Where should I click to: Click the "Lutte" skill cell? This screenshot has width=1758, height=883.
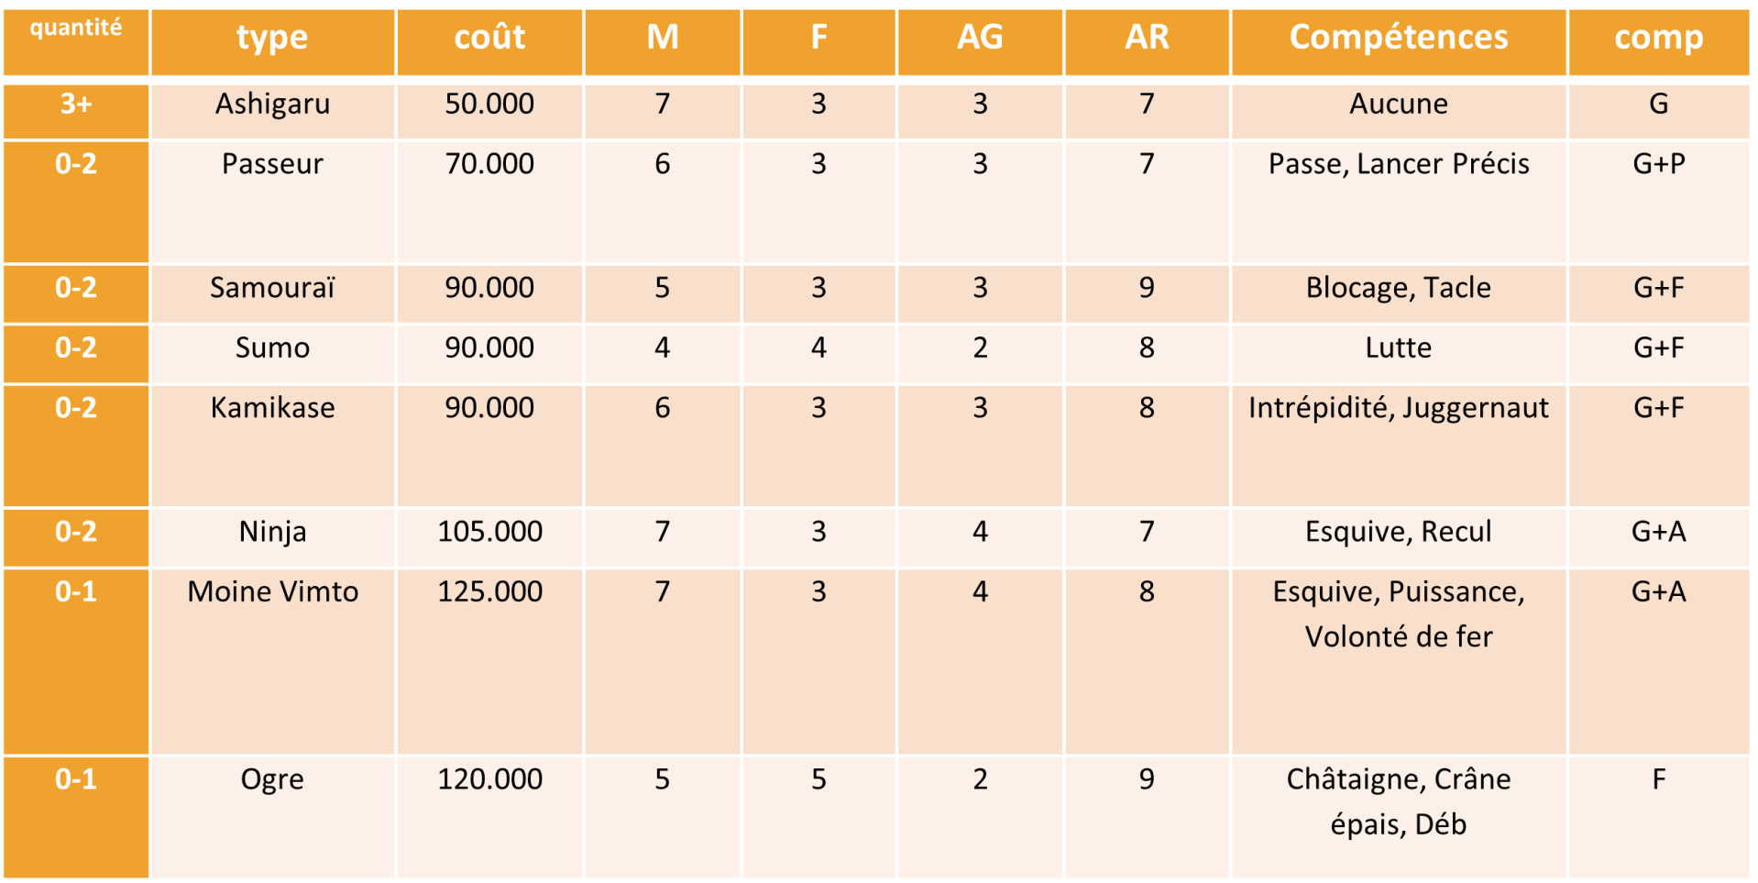pyautogui.click(x=1398, y=348)
